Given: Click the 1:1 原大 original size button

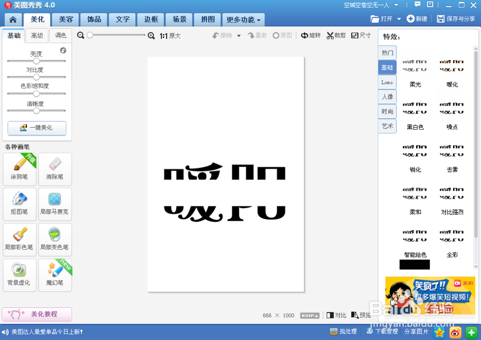Looking at the screenshot, I should tap(170, 36).
